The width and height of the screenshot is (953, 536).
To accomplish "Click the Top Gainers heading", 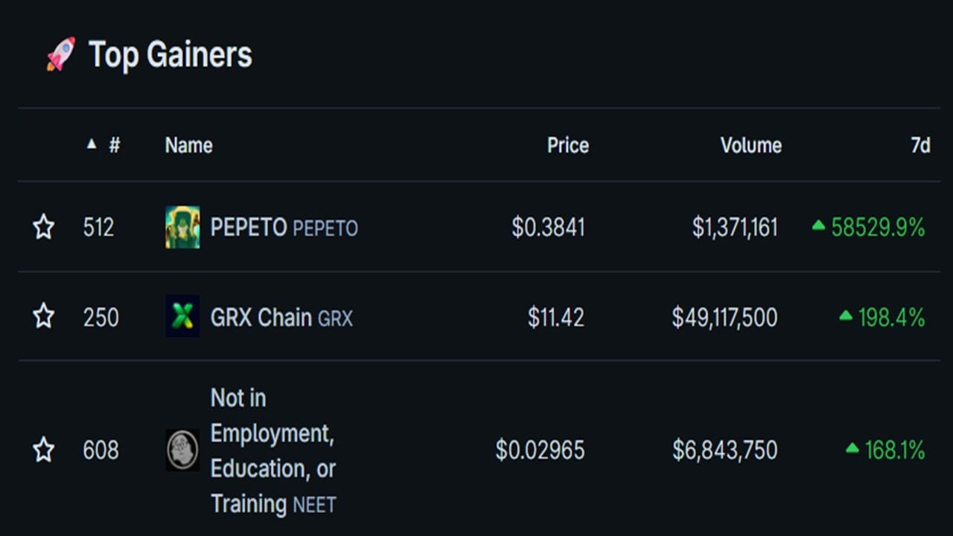I will pyautogui.click(x=170, y=55).
